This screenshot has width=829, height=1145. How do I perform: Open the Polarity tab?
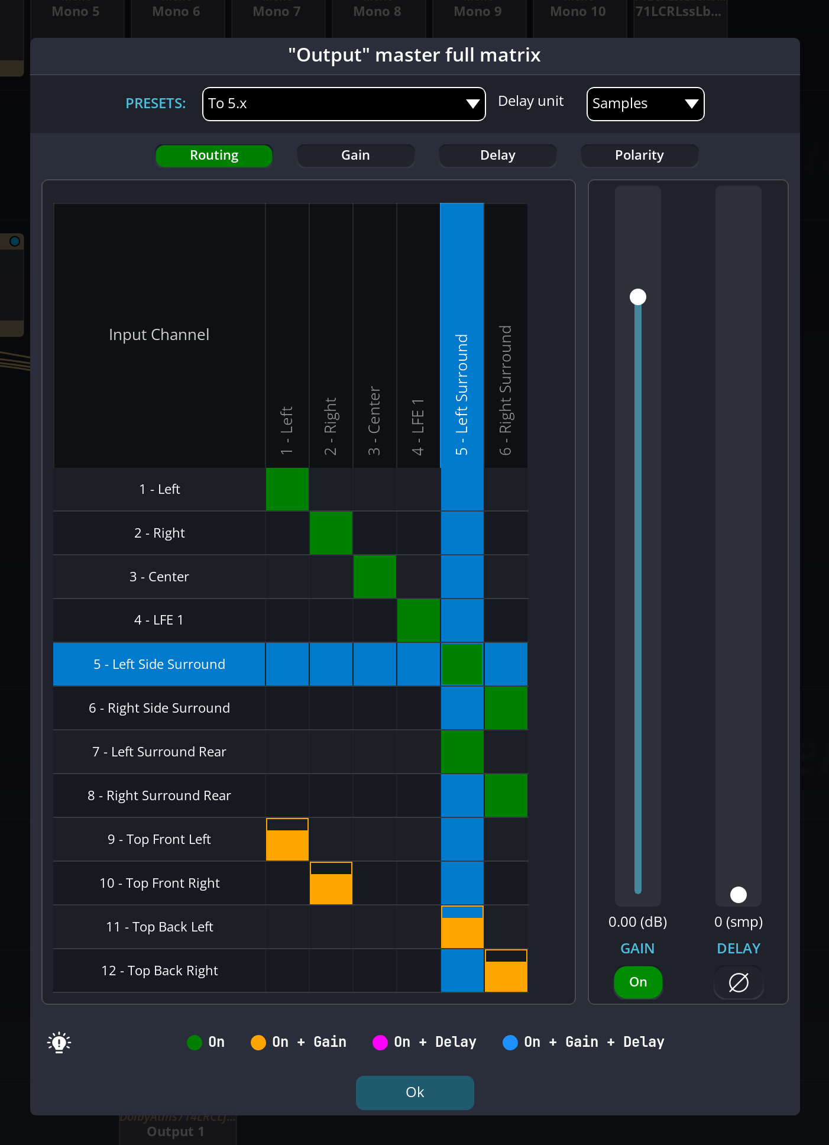point(639,156)
